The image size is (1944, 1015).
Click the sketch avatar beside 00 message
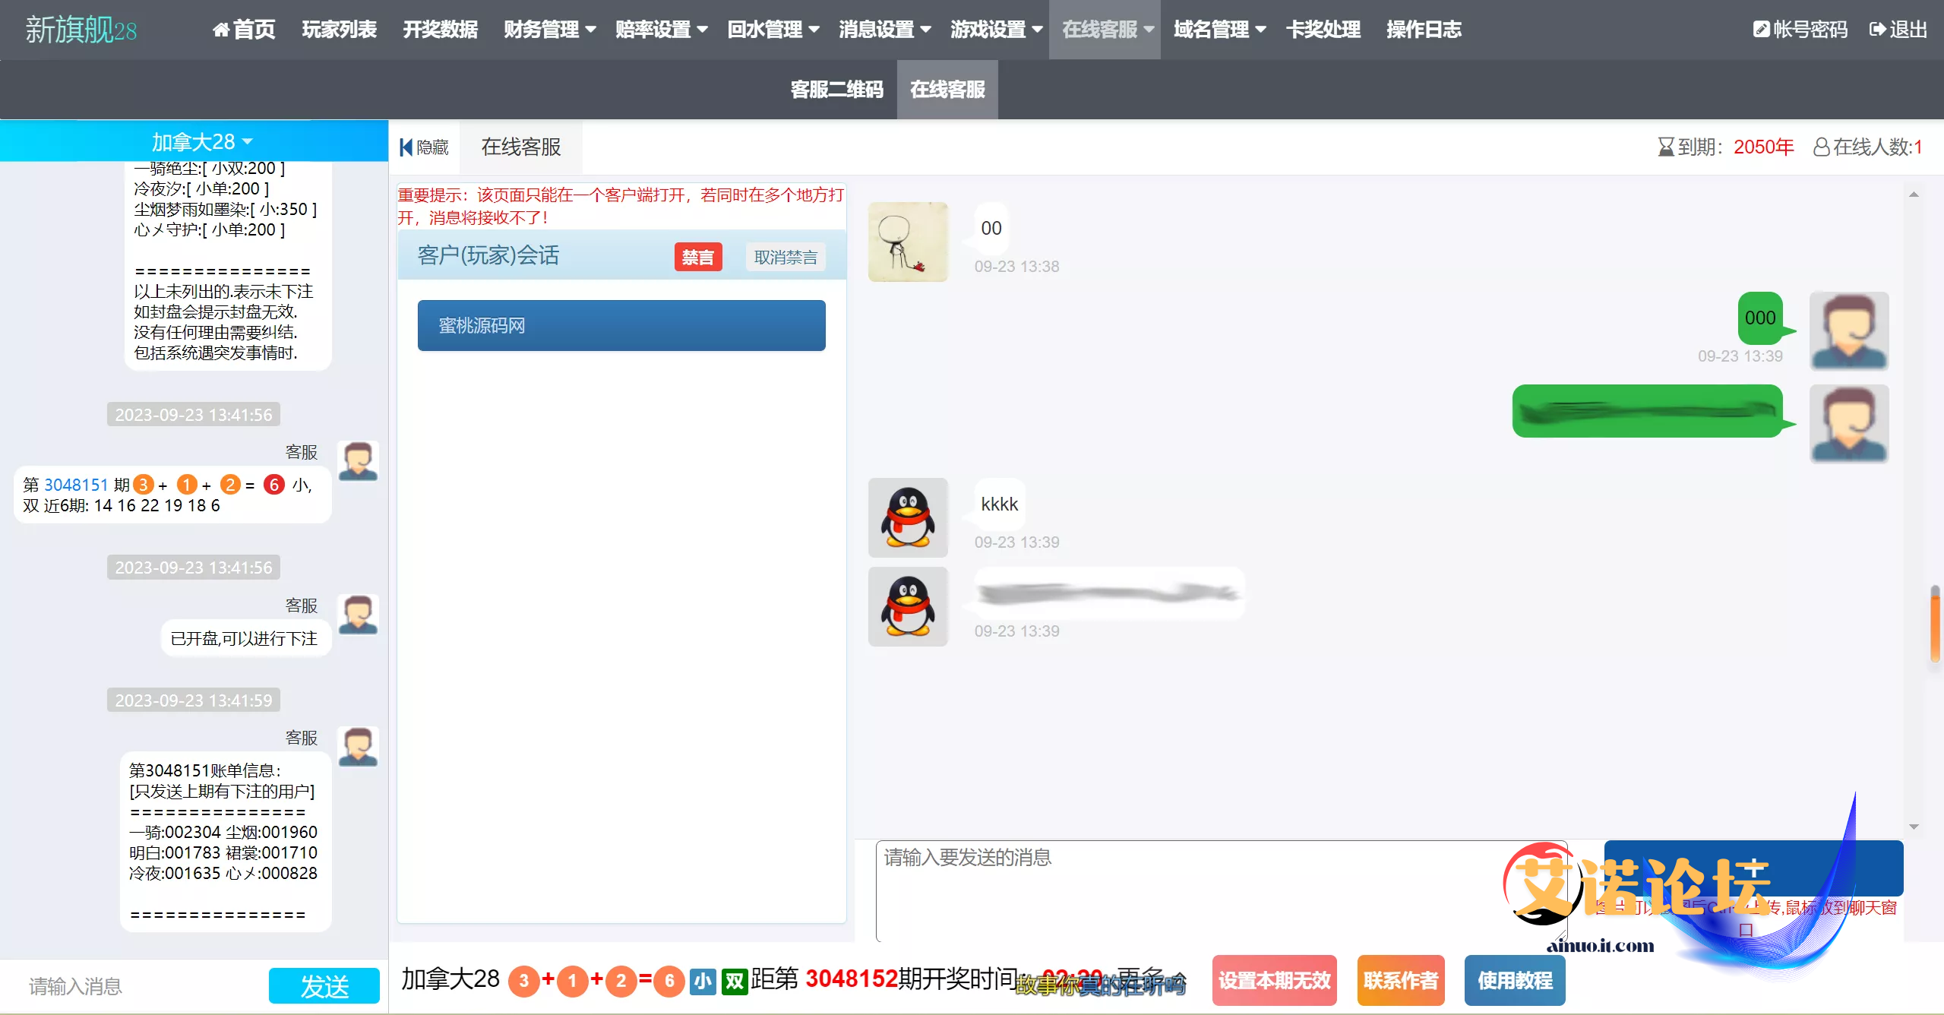(x=908, y=242)
